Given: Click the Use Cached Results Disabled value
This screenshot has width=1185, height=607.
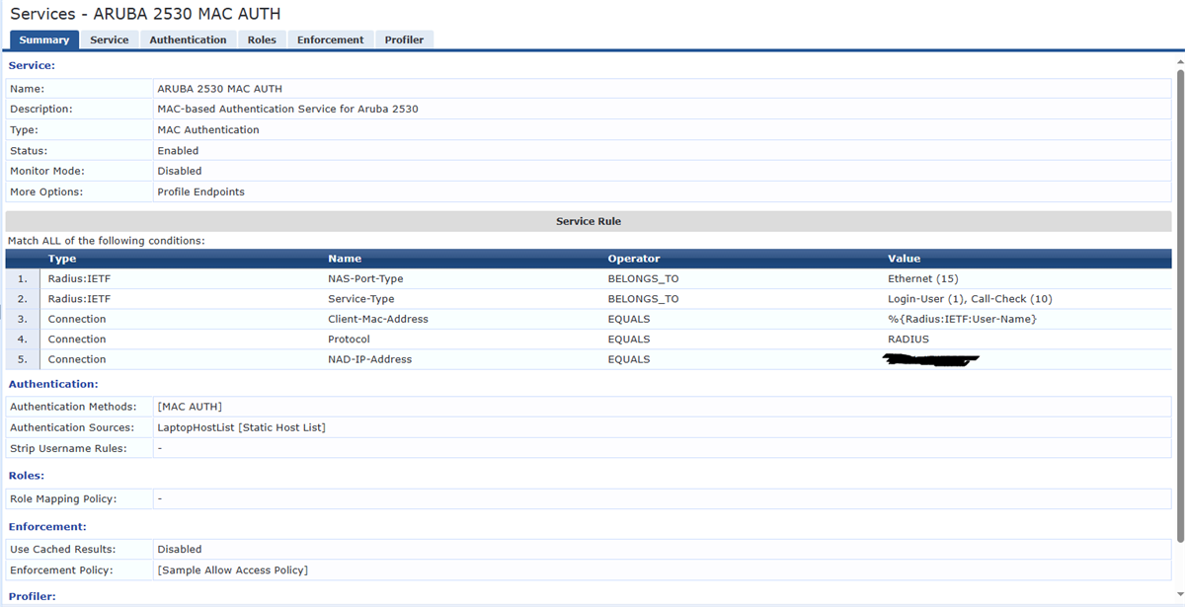Looking at the screenshot, I should [x=180, y=549].
